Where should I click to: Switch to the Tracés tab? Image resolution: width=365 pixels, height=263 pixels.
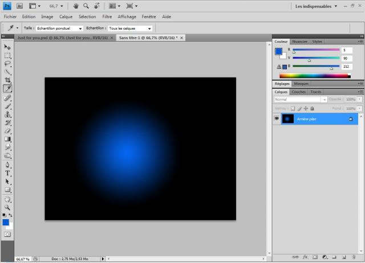click(x=315, y=92)
